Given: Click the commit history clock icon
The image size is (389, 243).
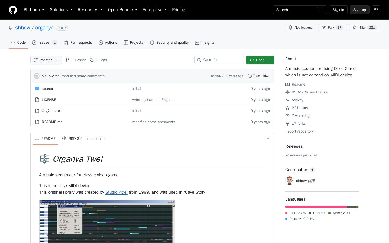Looking at the screenshot, I should click(250, 76).
